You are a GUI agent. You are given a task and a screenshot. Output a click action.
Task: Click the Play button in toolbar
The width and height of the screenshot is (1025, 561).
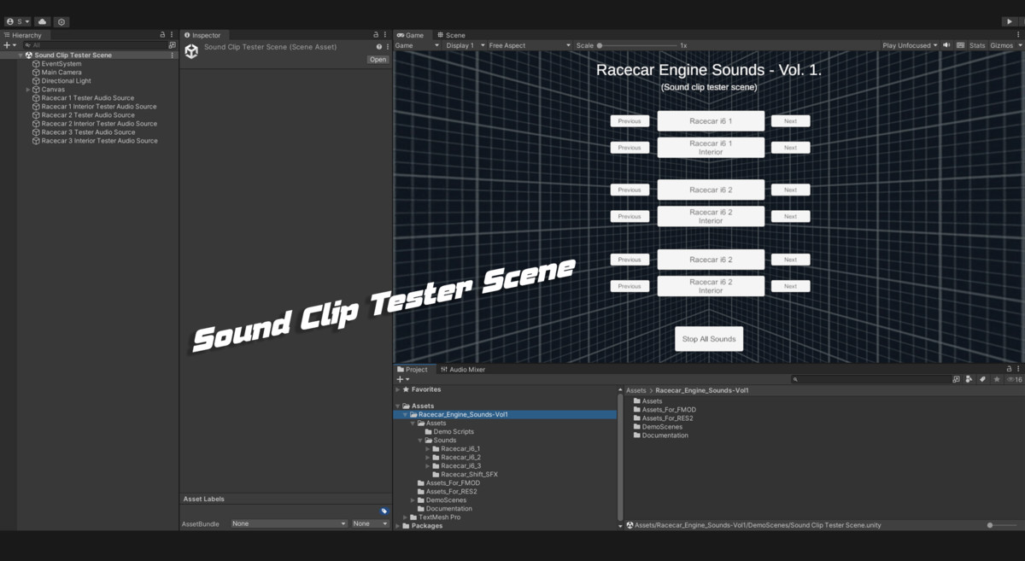tap(1010, 21)
